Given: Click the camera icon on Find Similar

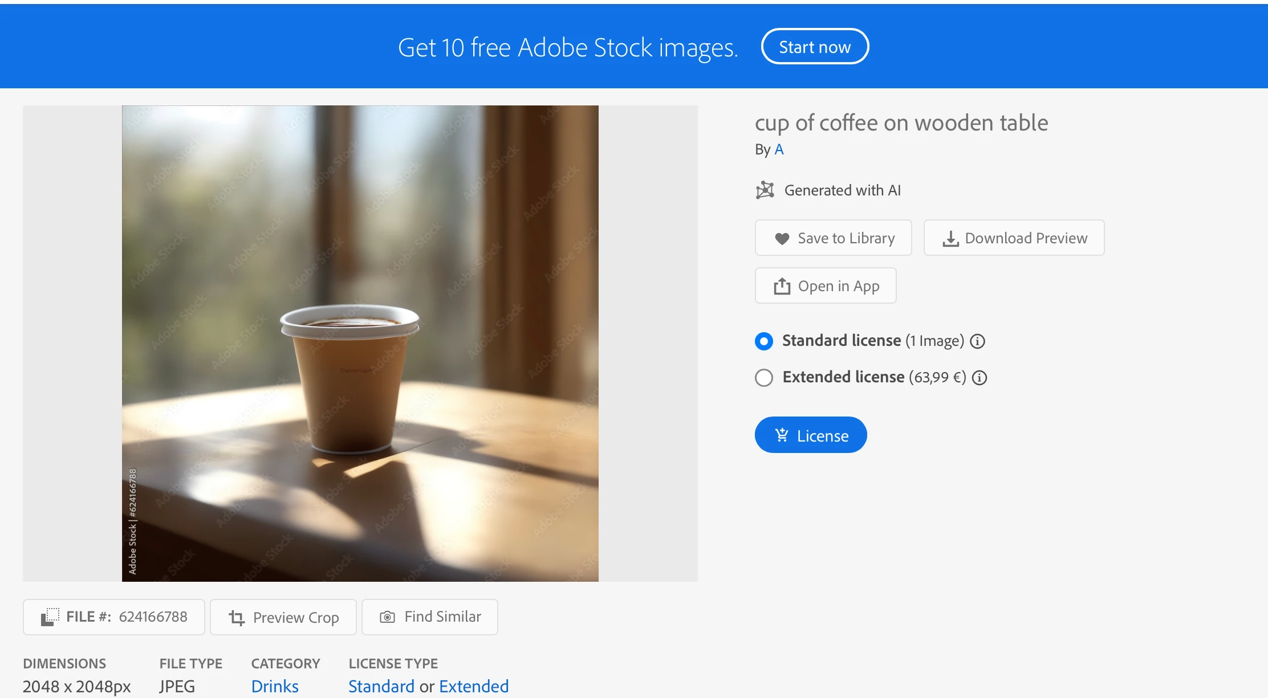Looking at the screenshot, I should [387, 617].
